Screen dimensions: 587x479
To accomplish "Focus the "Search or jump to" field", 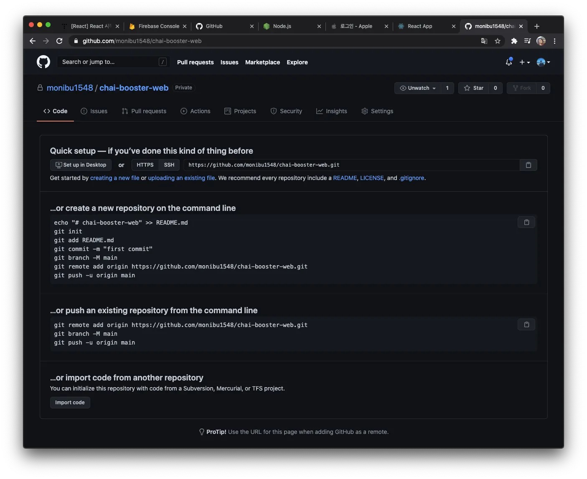I will (109, 62).
